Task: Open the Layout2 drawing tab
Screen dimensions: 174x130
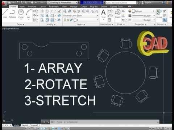Action: point(34,125)
